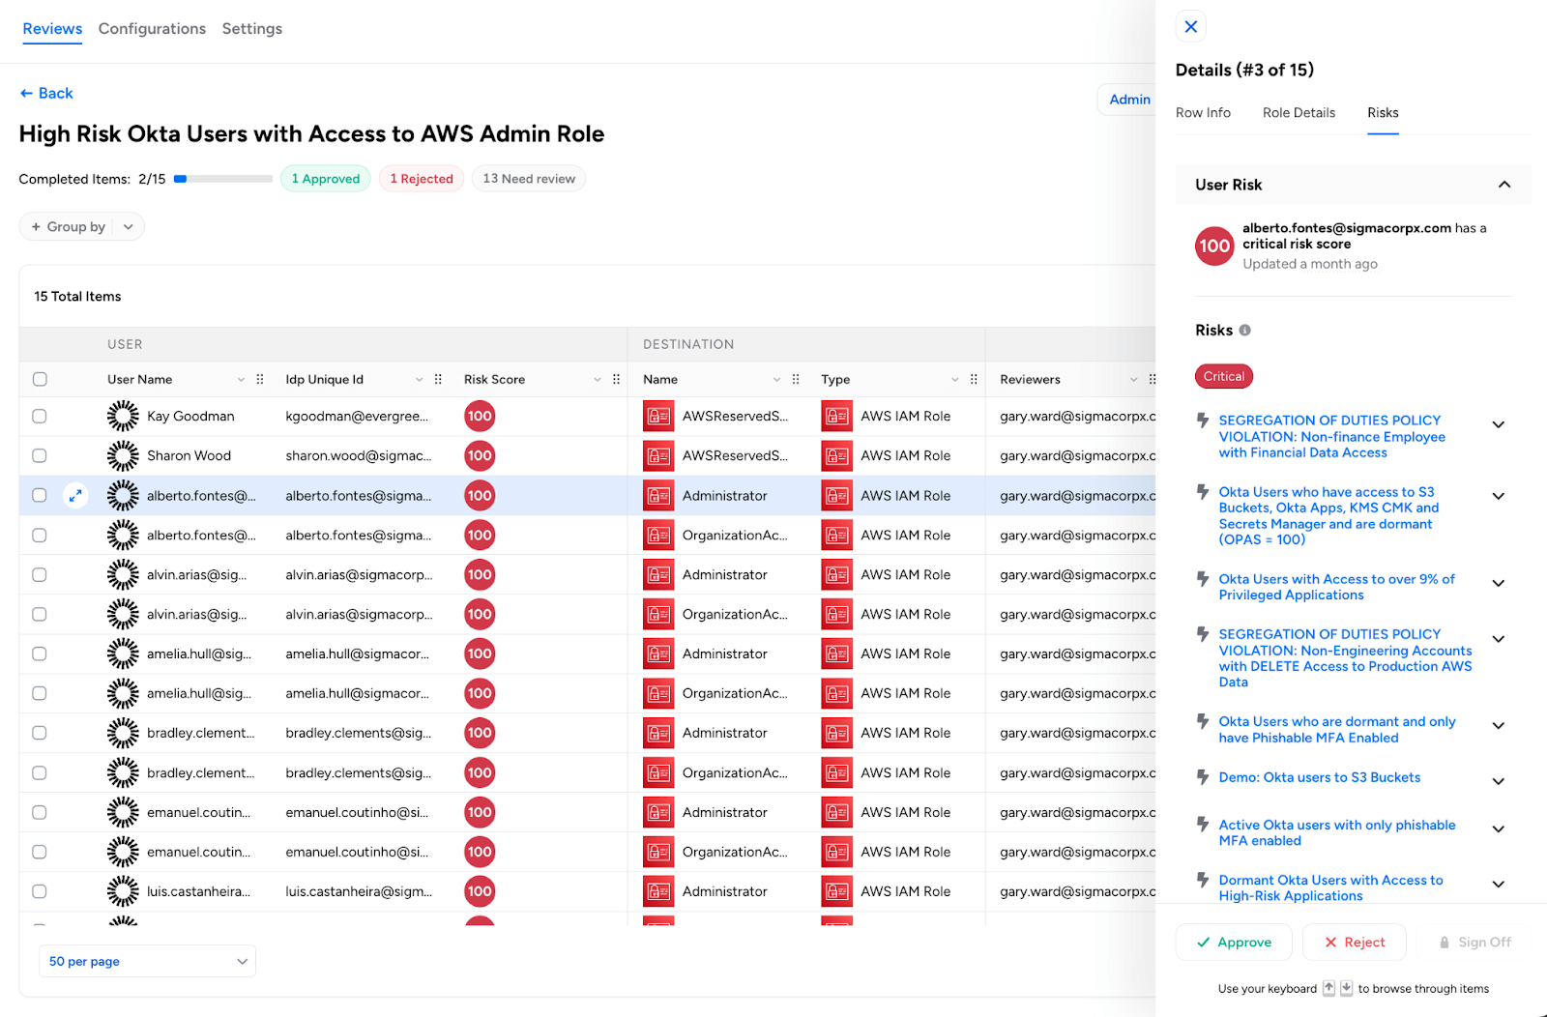Expand the Non-finance Employee Financial Data Access risk

(1499, 424)
